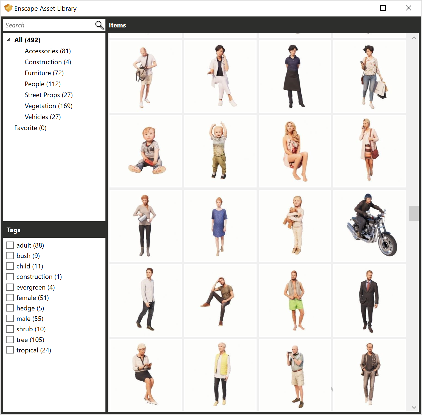Enable the tropical vegetation tag

click(x=10, y=350)
